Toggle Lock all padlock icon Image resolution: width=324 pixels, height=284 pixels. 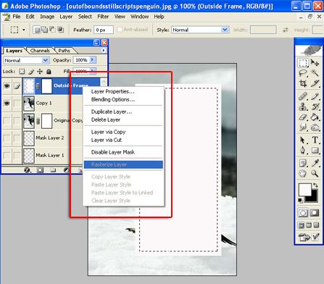pyautogui.click(x=49, y=72)
